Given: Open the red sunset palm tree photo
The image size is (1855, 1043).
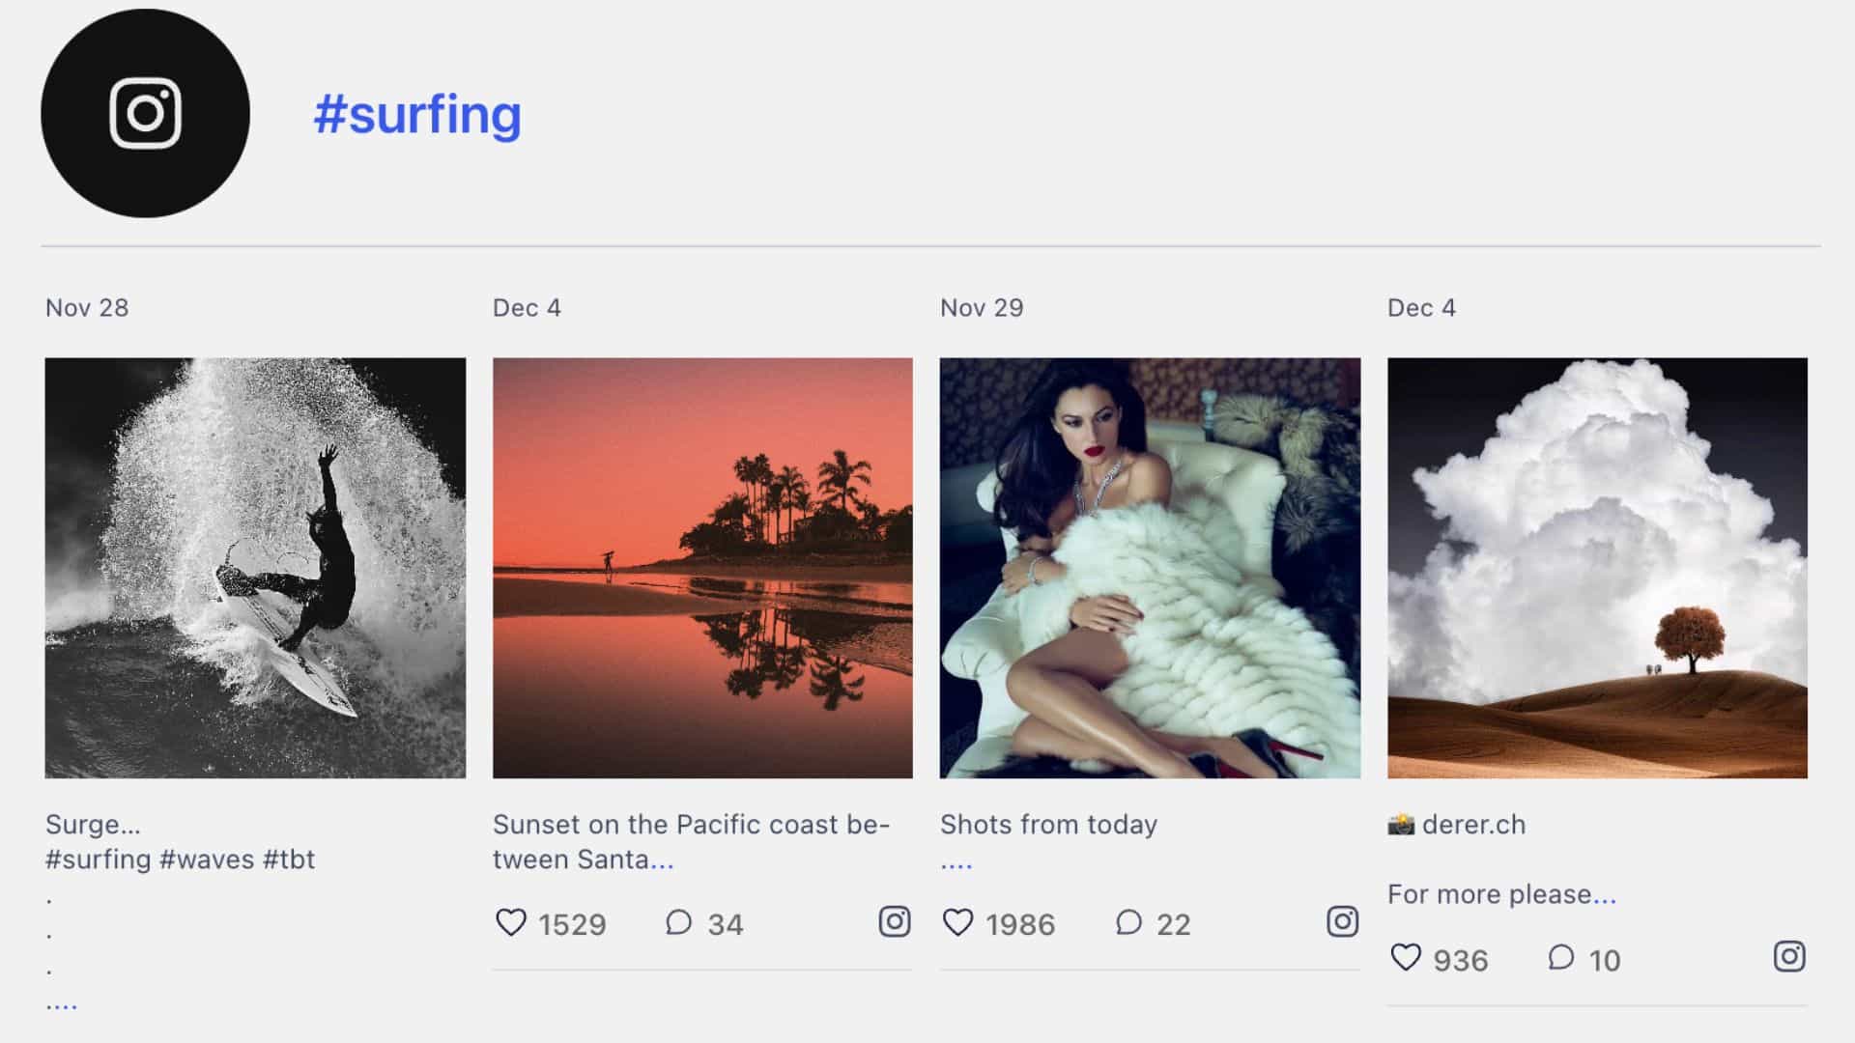Looking at the screenshot, I should pyautogui.click(x=702, y=568).
